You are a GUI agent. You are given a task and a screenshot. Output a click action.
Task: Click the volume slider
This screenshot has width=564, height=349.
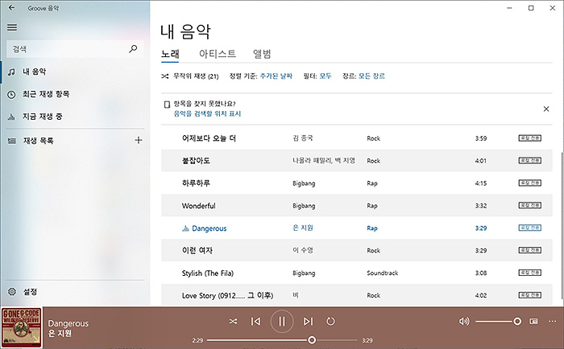[498, 322]
